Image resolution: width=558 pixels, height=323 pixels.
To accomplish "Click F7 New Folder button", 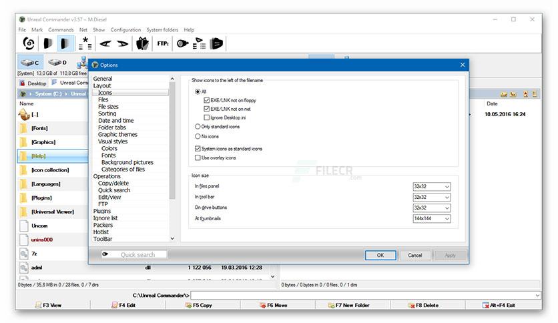I will click(348, 305).
